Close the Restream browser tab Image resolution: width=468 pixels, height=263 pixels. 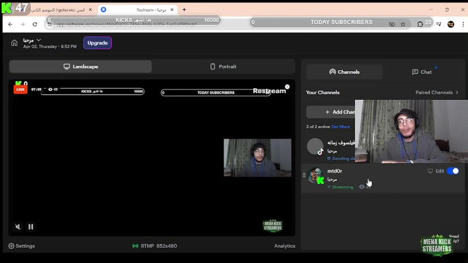coord(172,10)
